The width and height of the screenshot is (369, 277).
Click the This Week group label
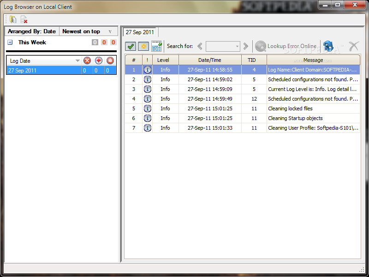point(32,42)
